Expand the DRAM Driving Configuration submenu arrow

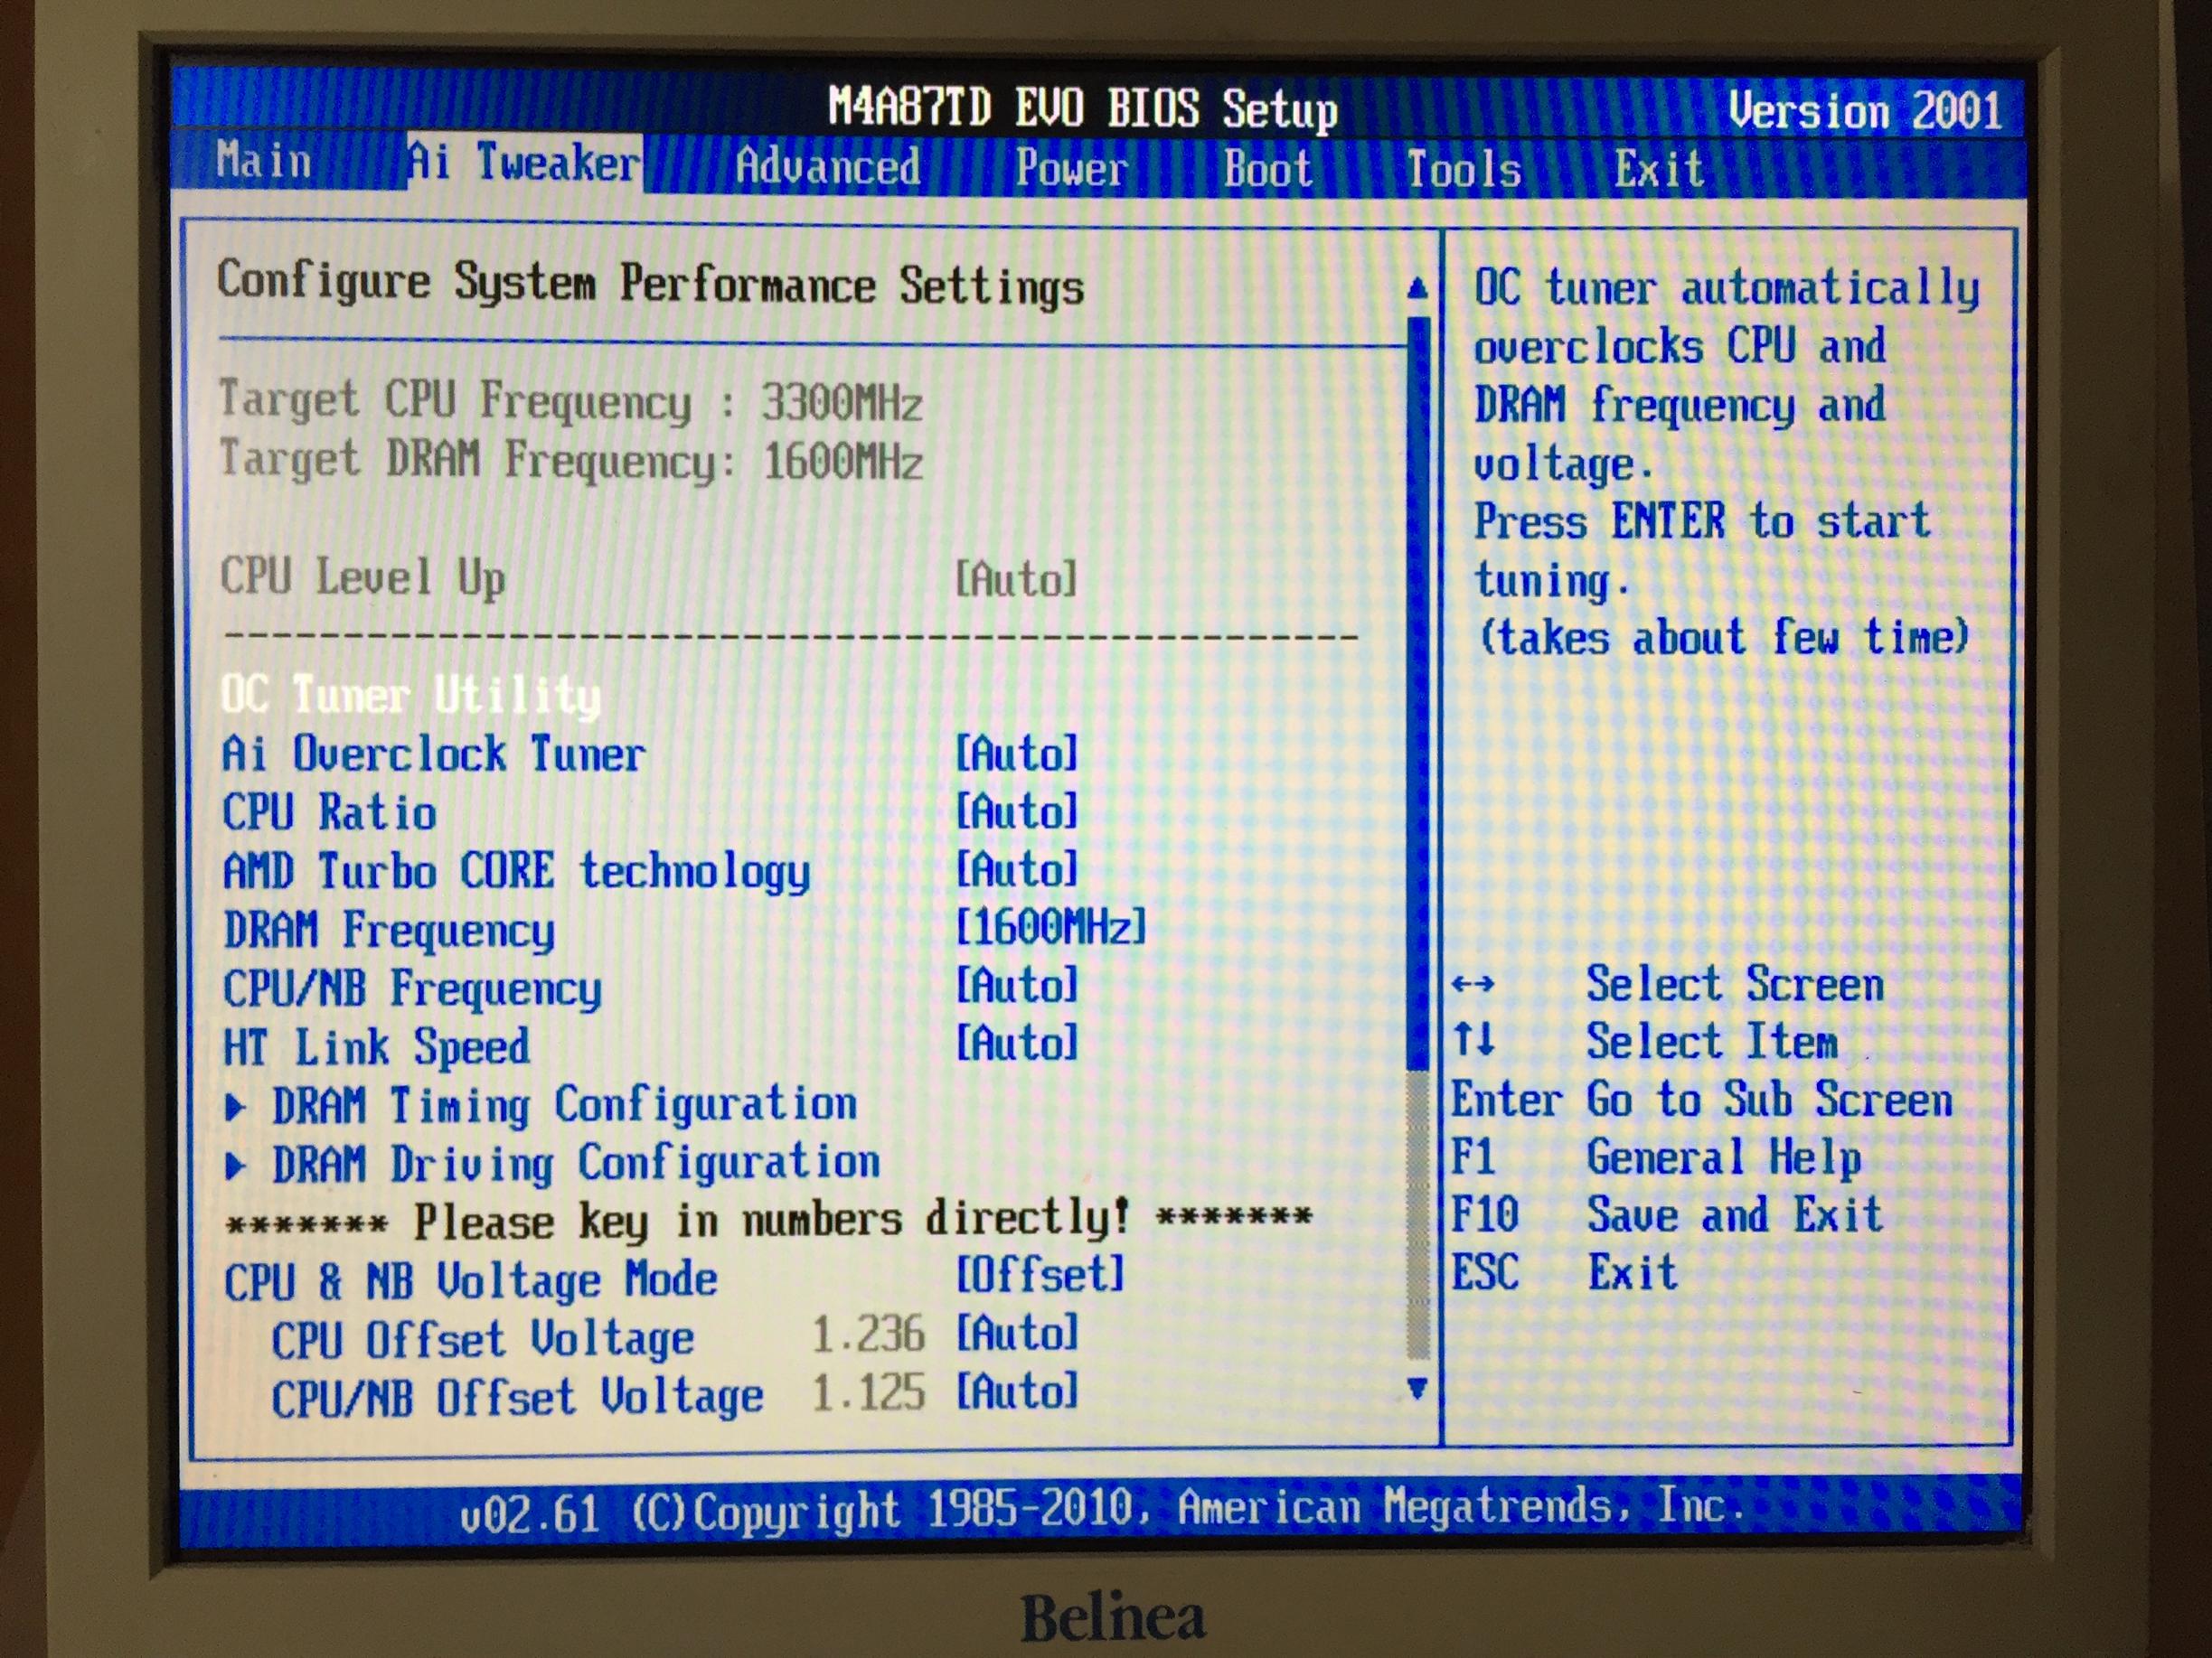point(236,1166)
